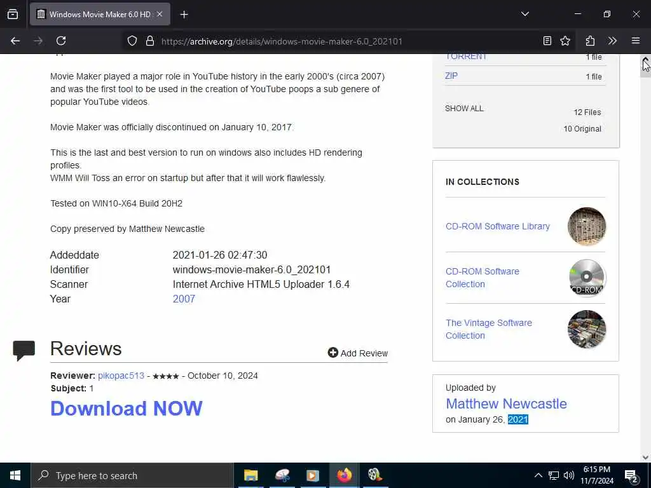Go back to the previous page
651x488 pixels.
pos(15,41)
